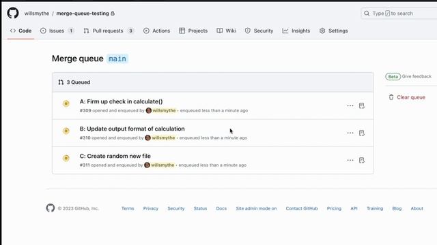Click status icon for B: Update output format

click(x=66, y=131)
